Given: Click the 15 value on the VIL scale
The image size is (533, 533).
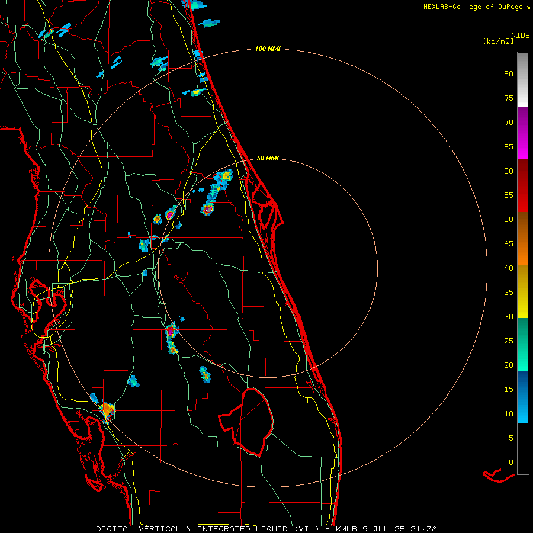Looking at the screenshot, I should tap(509, 389).
